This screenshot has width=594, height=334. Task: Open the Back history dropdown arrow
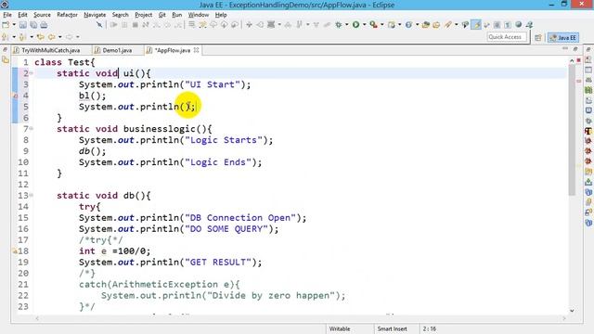click(59, 37)
